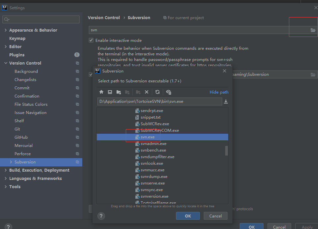Screen dimensions: 318x229
Task: Select svnversion.exe in the file tree
Action: point(162,196)
